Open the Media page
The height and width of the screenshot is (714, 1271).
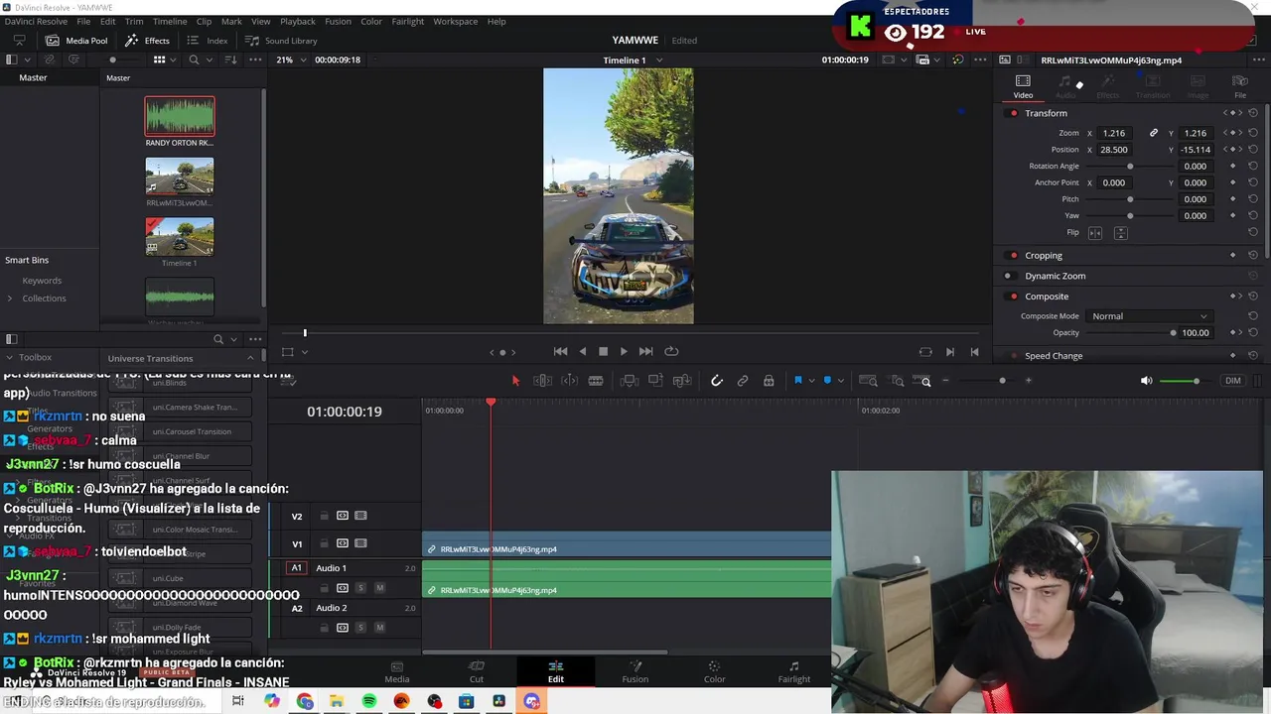click(x=397, y=671)
